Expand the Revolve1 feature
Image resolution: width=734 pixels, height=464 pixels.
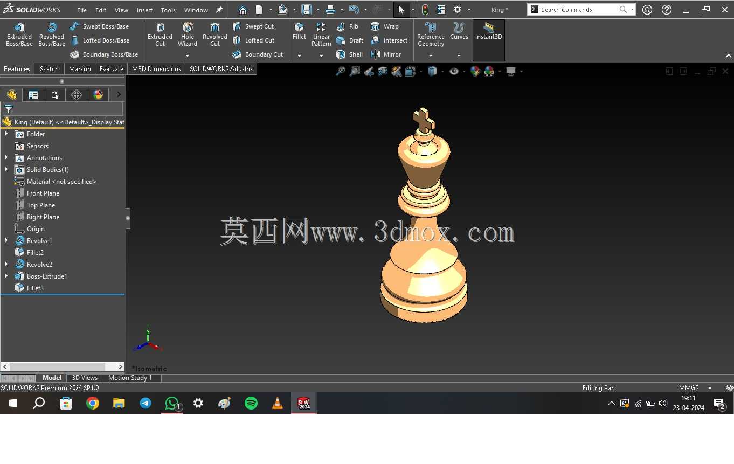pyautogui.click(x=6, y=241)
